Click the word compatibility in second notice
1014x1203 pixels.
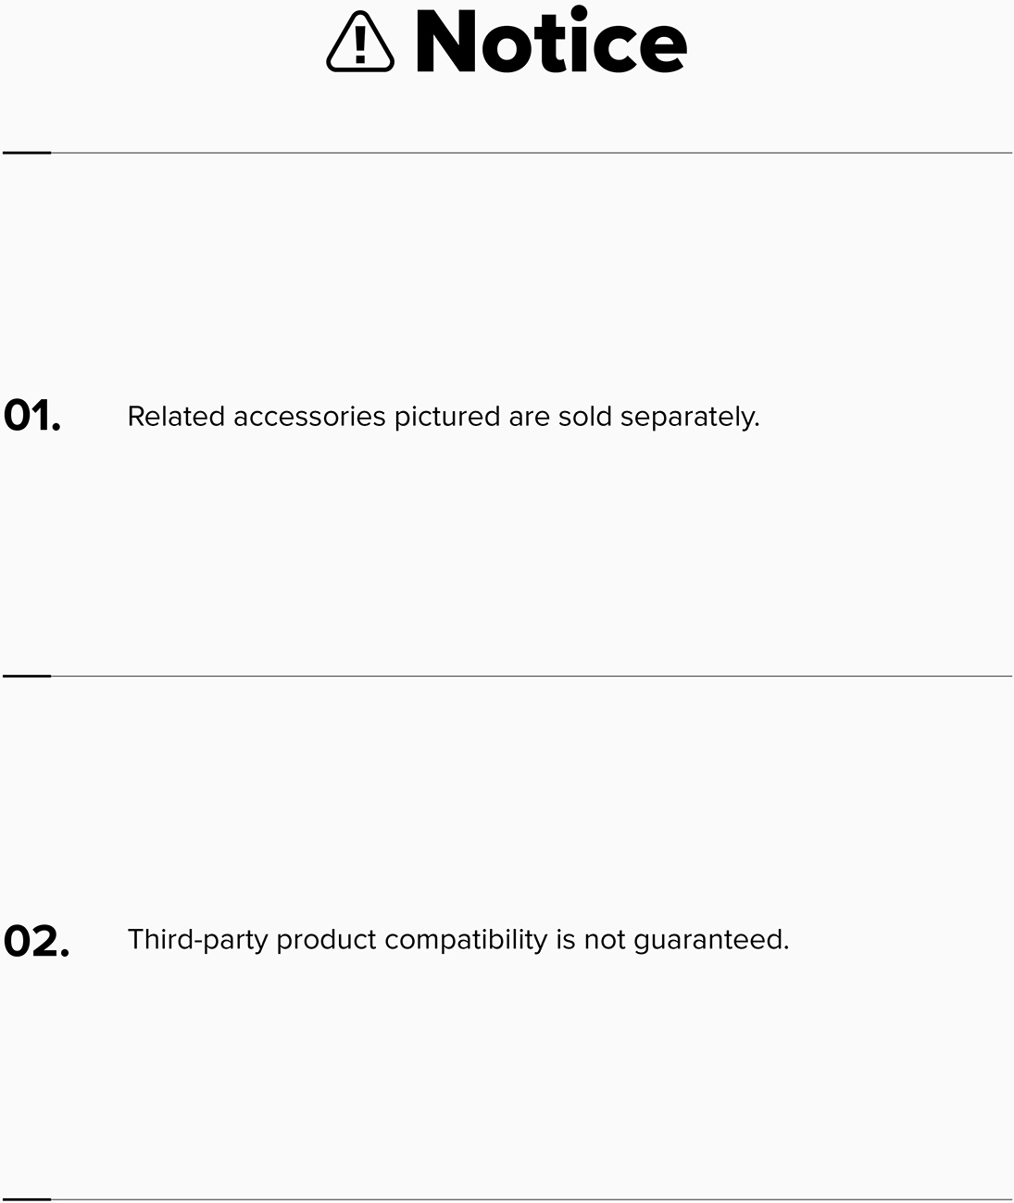coord(466,941)
